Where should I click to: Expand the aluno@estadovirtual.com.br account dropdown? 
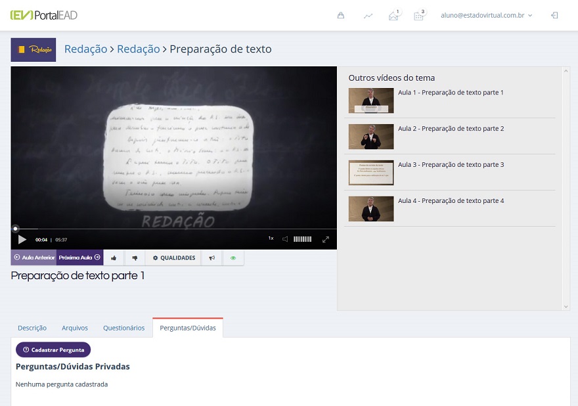point(486,15)
